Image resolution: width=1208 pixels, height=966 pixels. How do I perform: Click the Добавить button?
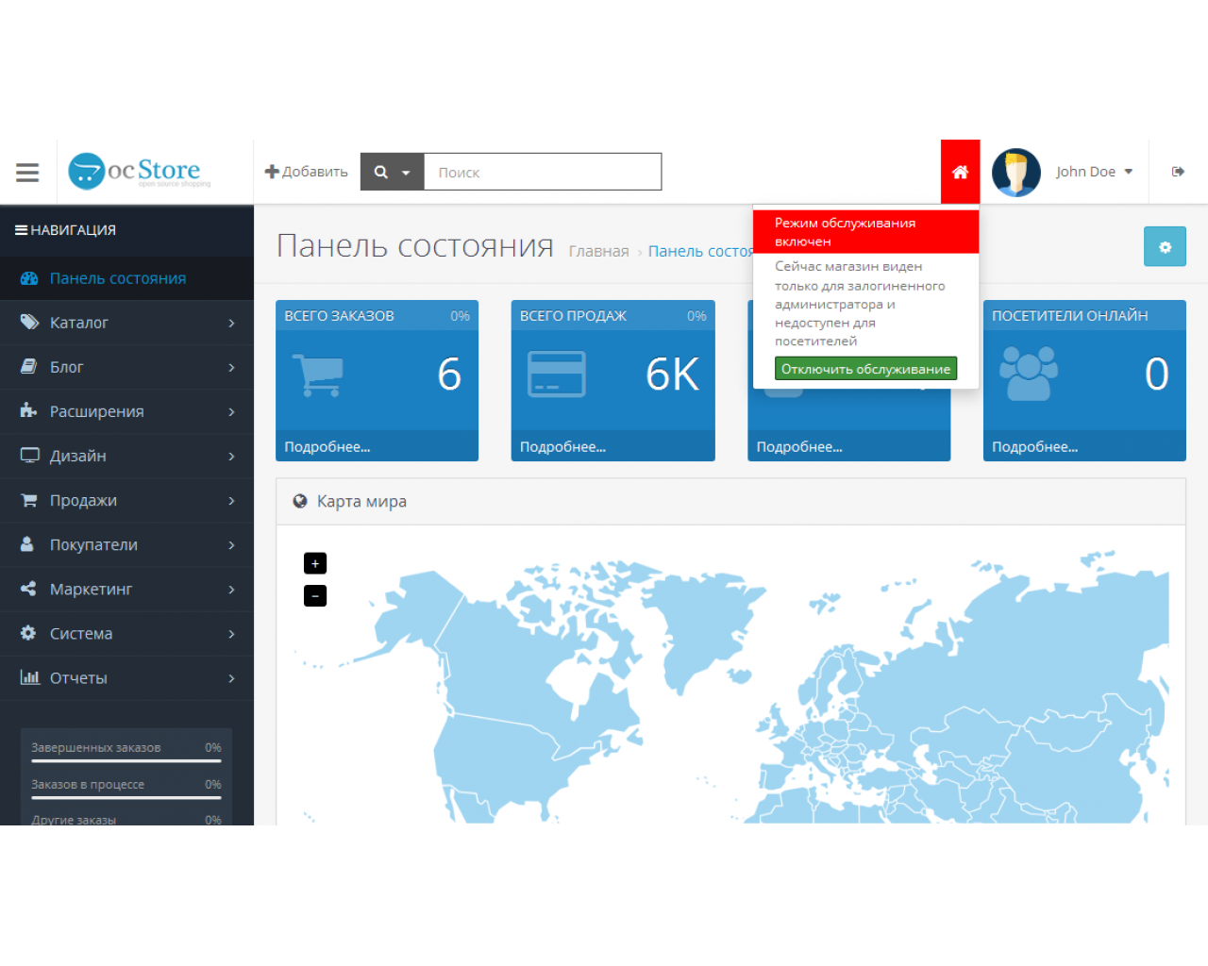coord(306,172)
